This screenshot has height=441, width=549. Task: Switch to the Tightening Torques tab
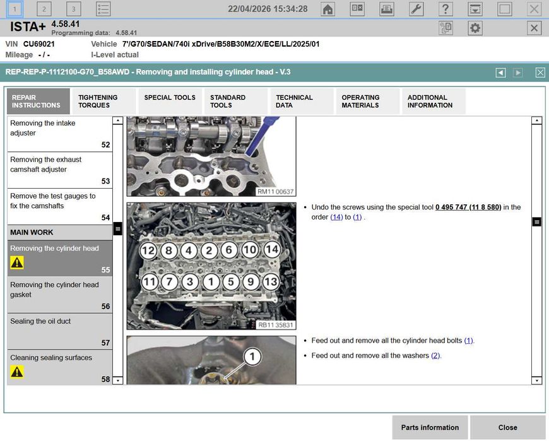coord(103,101)
